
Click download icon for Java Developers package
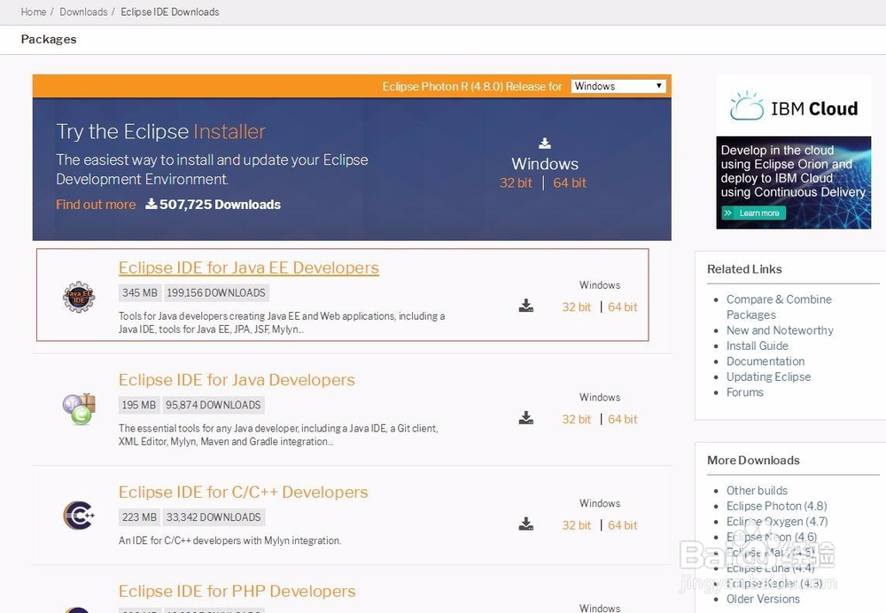[x=526, y=418]
